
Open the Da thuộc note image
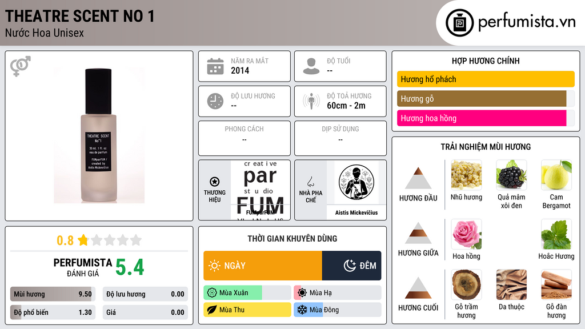coord(511,284)
